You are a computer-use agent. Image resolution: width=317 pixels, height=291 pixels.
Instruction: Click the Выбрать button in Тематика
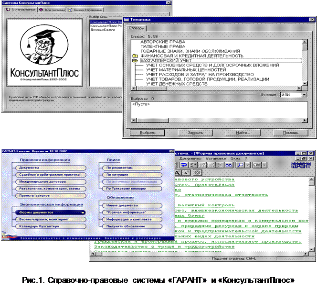pos(148,133)
